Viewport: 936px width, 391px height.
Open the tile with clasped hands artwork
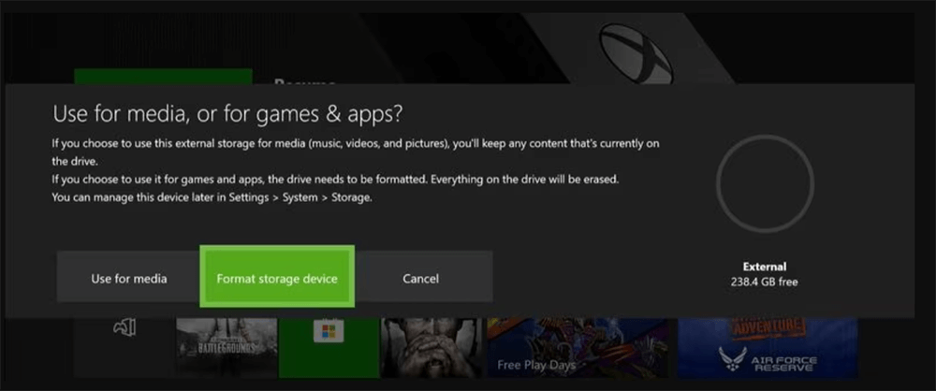click(x=431, y=348)
